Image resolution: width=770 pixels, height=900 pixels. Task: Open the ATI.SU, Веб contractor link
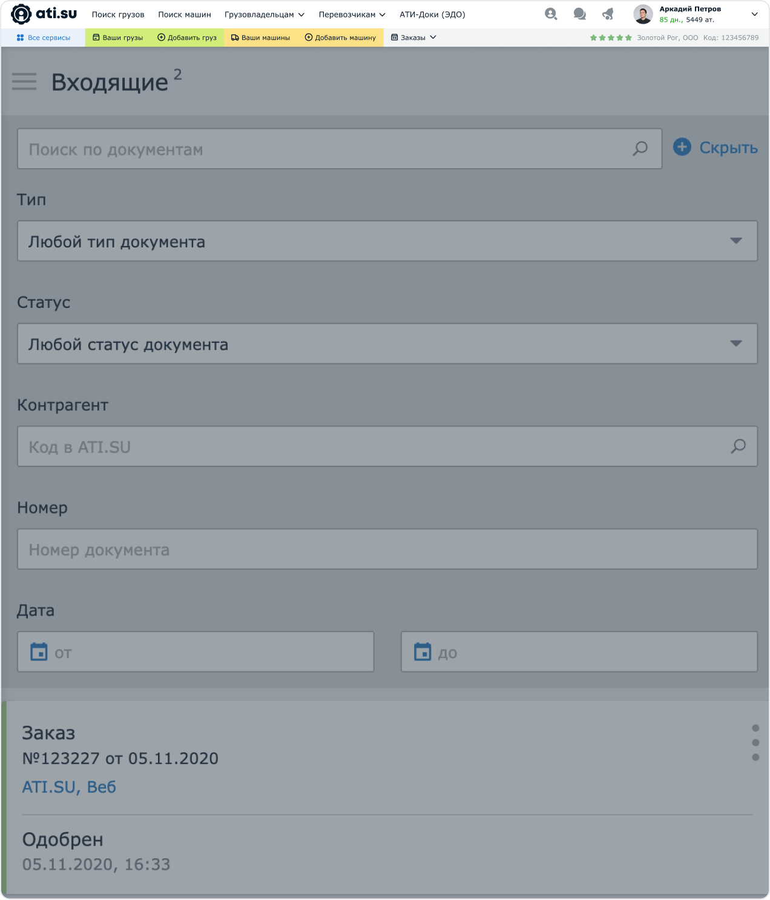[x=69, y=787]
